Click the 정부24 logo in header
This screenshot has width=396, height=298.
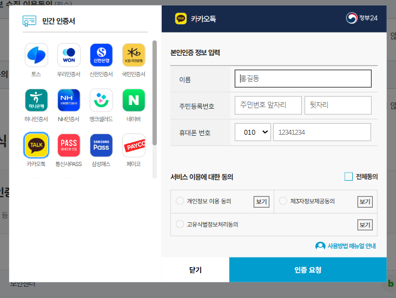click(x=362, y=18)
